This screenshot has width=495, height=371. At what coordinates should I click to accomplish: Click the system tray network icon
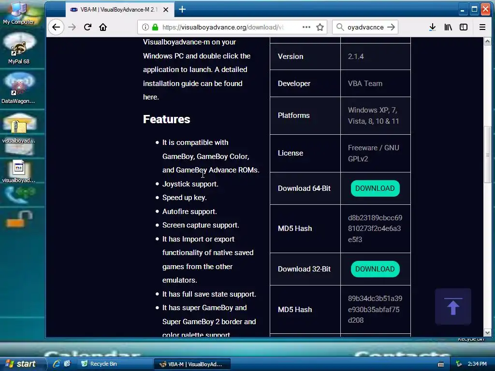pyautogui.click(x=459, y=364)
